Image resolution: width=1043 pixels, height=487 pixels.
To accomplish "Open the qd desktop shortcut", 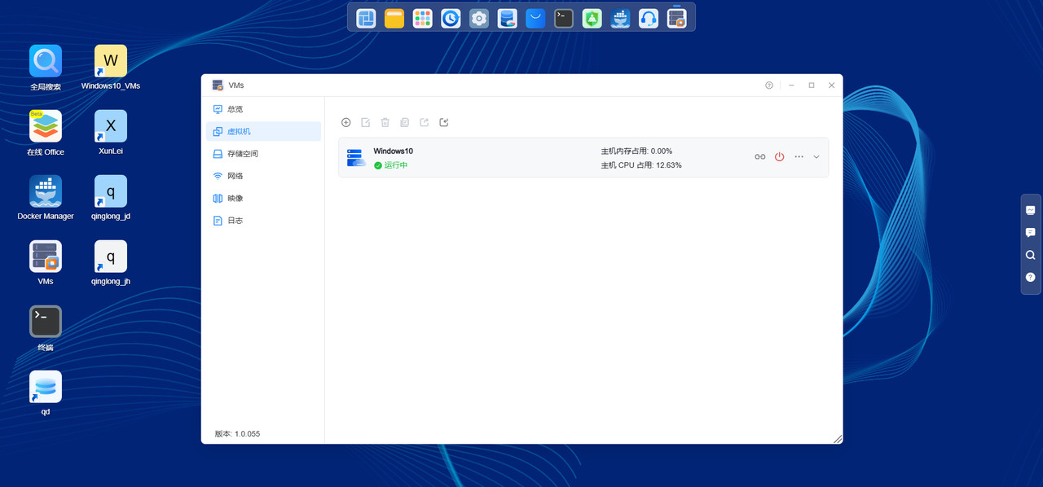I will click(x=46, y=393).
